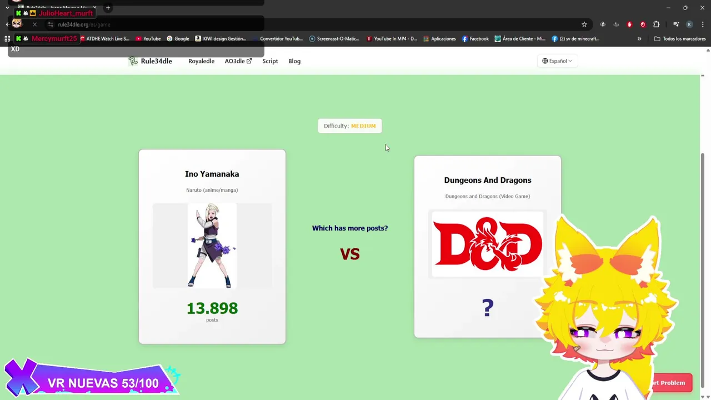Open the Rule34dle home logo
Image resolution: width=711 pixels, height=400 pixels.
[150, 61]
